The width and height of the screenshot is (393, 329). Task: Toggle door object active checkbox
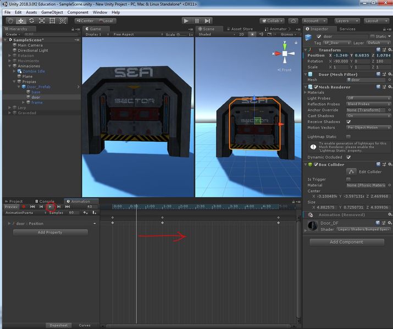point(319,37)
